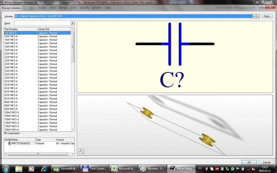Open the ATI tray icon
277x173 pixels.
(217, 169)
